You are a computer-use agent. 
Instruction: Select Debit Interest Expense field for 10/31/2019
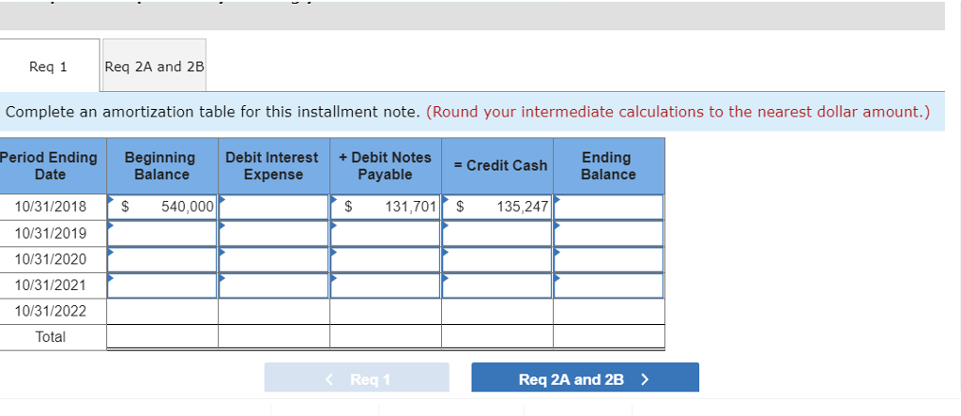(274, 233)
